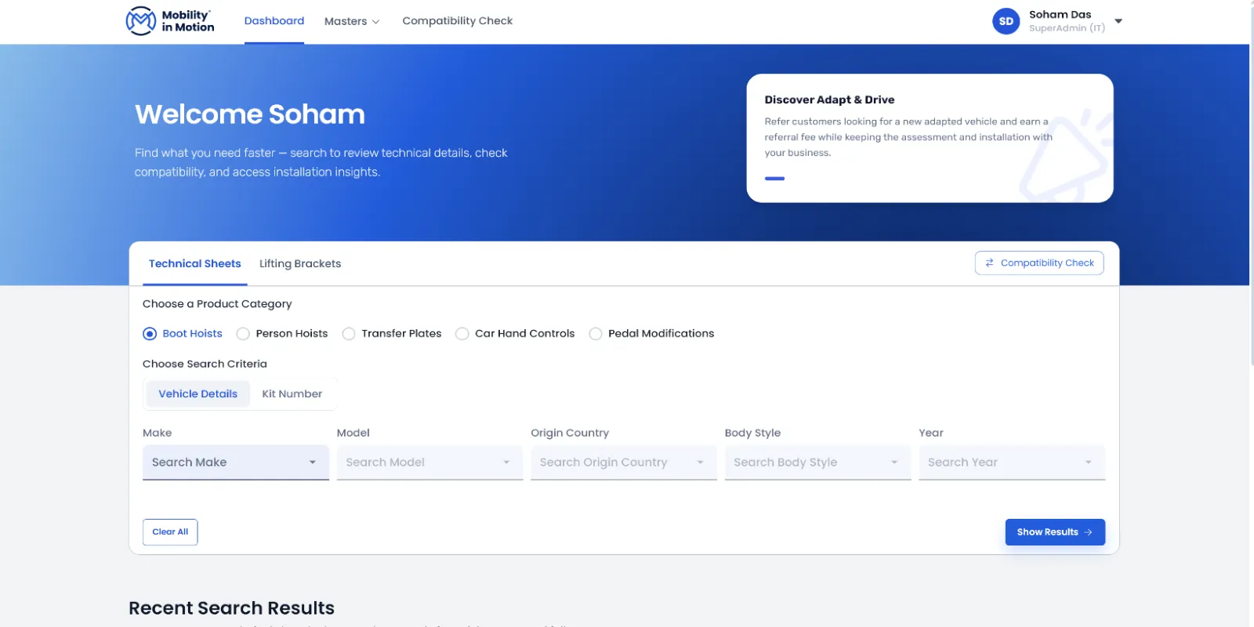The height and width of the screenshot is (627, 1254).
Task: Open the Search Model dropdown
Action: coord(429,462)
